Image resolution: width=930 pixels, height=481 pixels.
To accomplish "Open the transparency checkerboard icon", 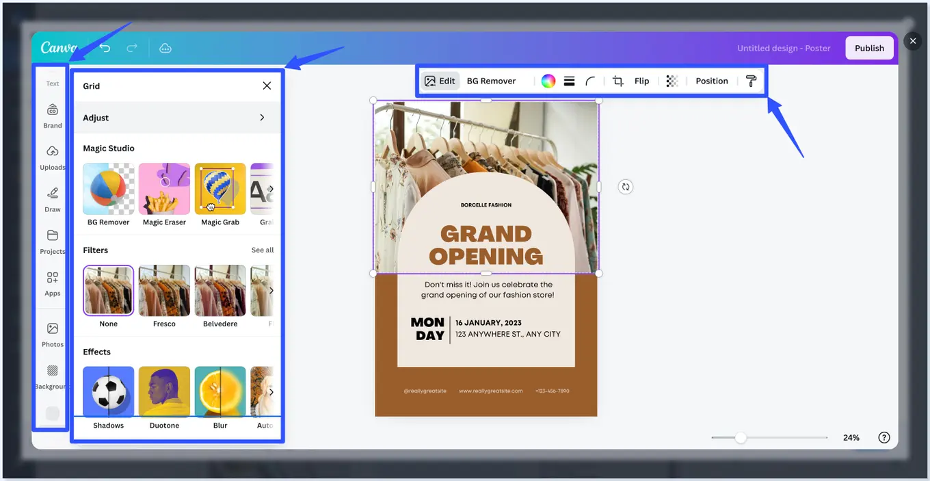I will [672, 81].
